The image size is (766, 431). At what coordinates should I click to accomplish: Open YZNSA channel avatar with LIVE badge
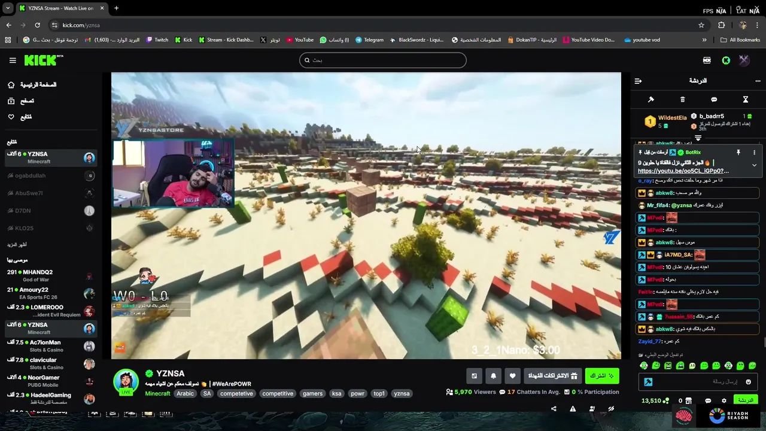[x=126, y=382]
